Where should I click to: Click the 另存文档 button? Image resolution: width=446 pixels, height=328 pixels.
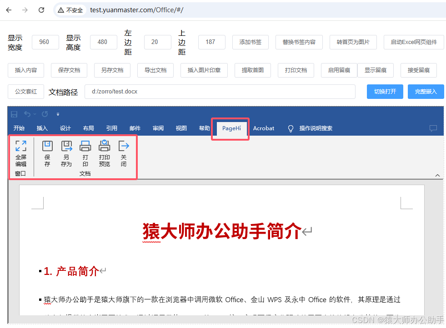point(112,70)
